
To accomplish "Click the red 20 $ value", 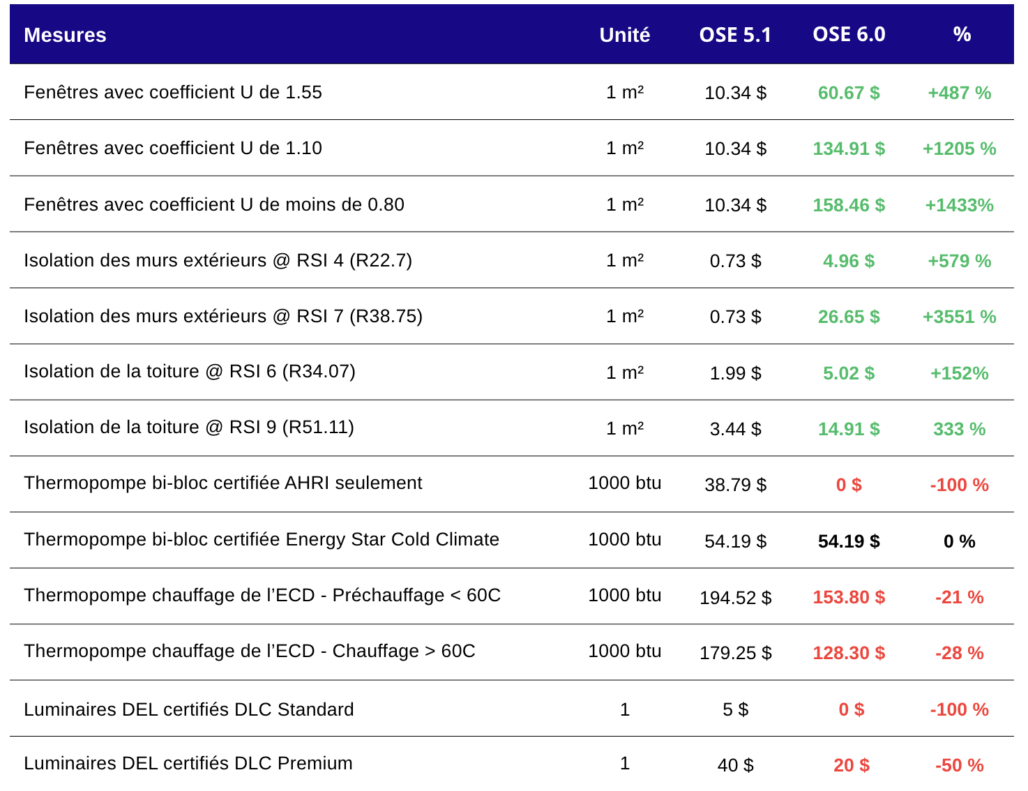I will point(851,765).
